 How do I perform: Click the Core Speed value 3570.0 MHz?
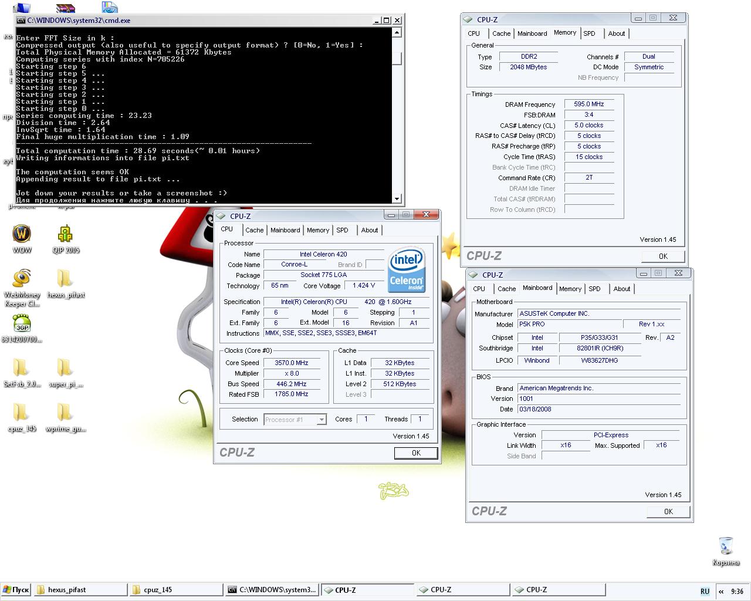292,363
